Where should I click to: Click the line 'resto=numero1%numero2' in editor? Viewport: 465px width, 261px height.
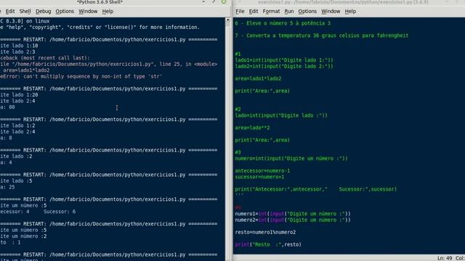pyautogui.click(x=265, y=232)
